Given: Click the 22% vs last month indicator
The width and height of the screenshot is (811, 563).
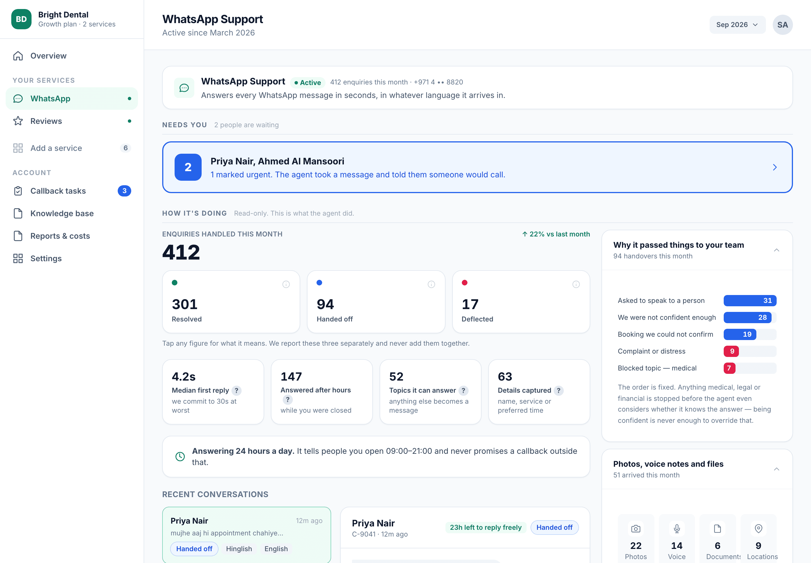Looking at the screenshot, I should pos(556,234).
